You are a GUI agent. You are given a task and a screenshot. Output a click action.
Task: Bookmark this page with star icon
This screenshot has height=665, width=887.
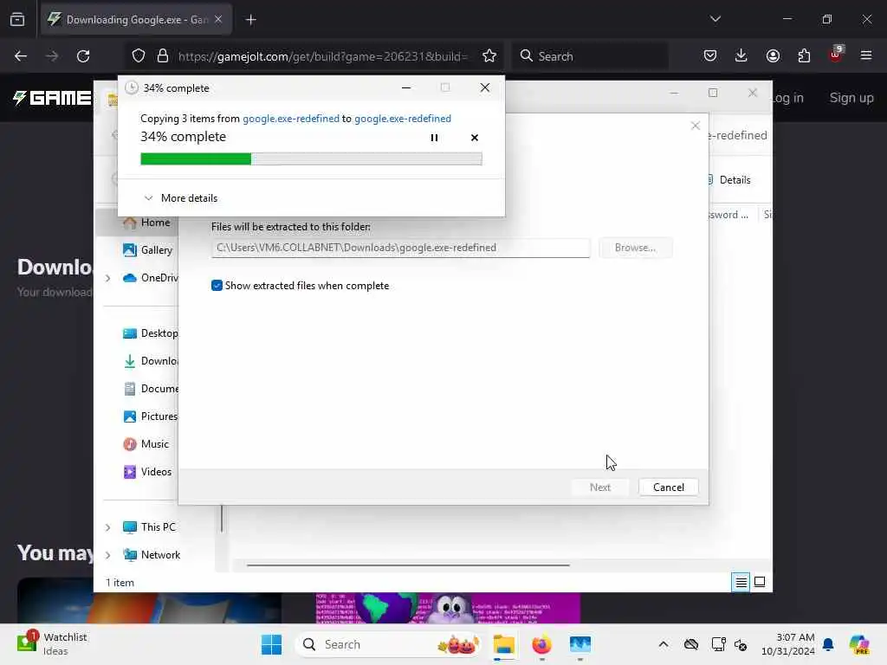click(x=489, y=56)
